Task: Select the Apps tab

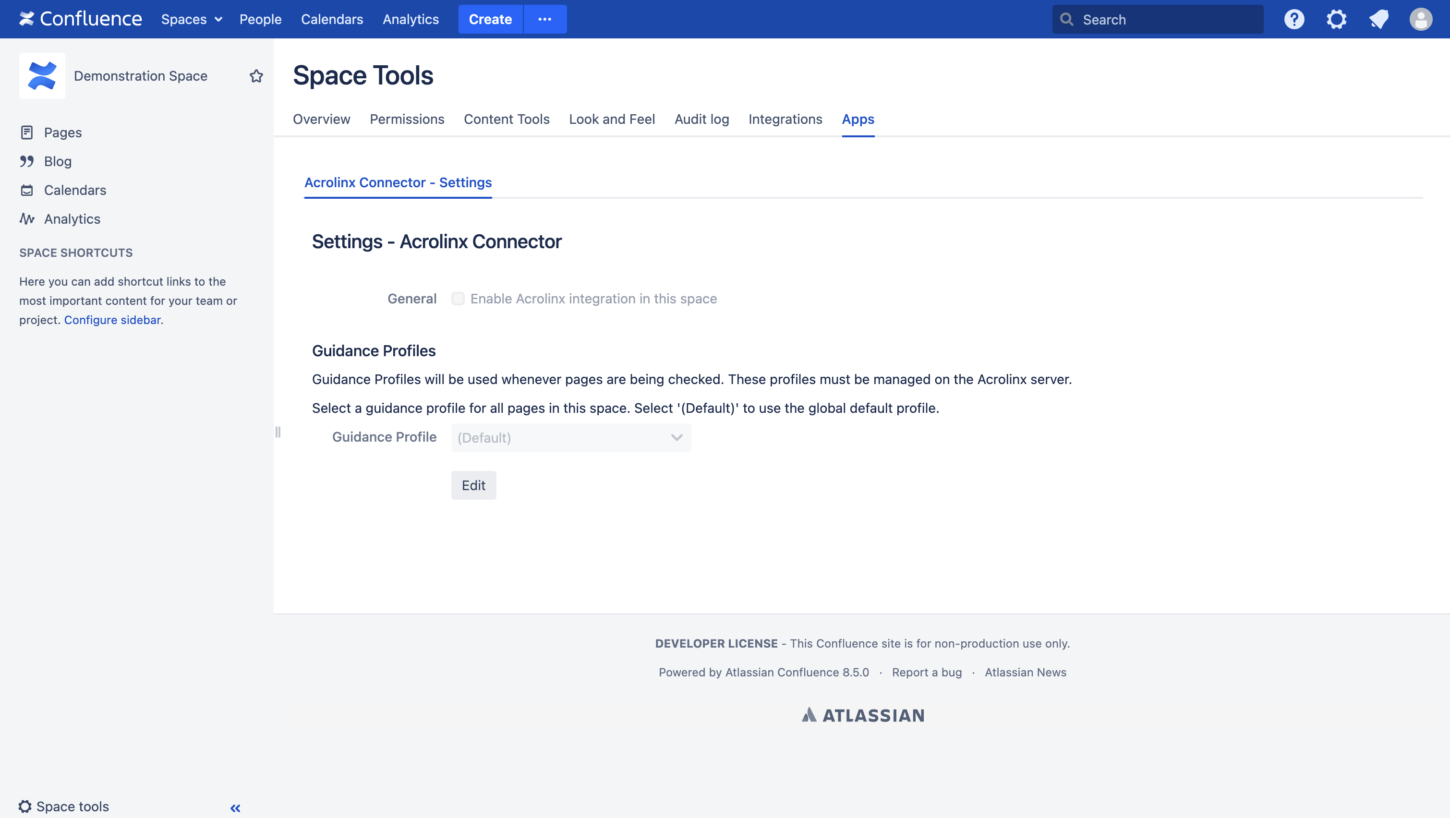Action: click(x=858, y=119)
